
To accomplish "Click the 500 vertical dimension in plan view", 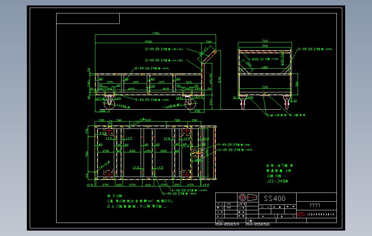I will [87, 154].
